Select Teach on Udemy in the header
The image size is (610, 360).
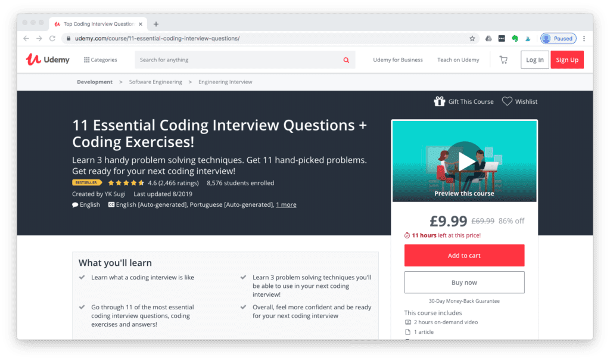[459, 60]
